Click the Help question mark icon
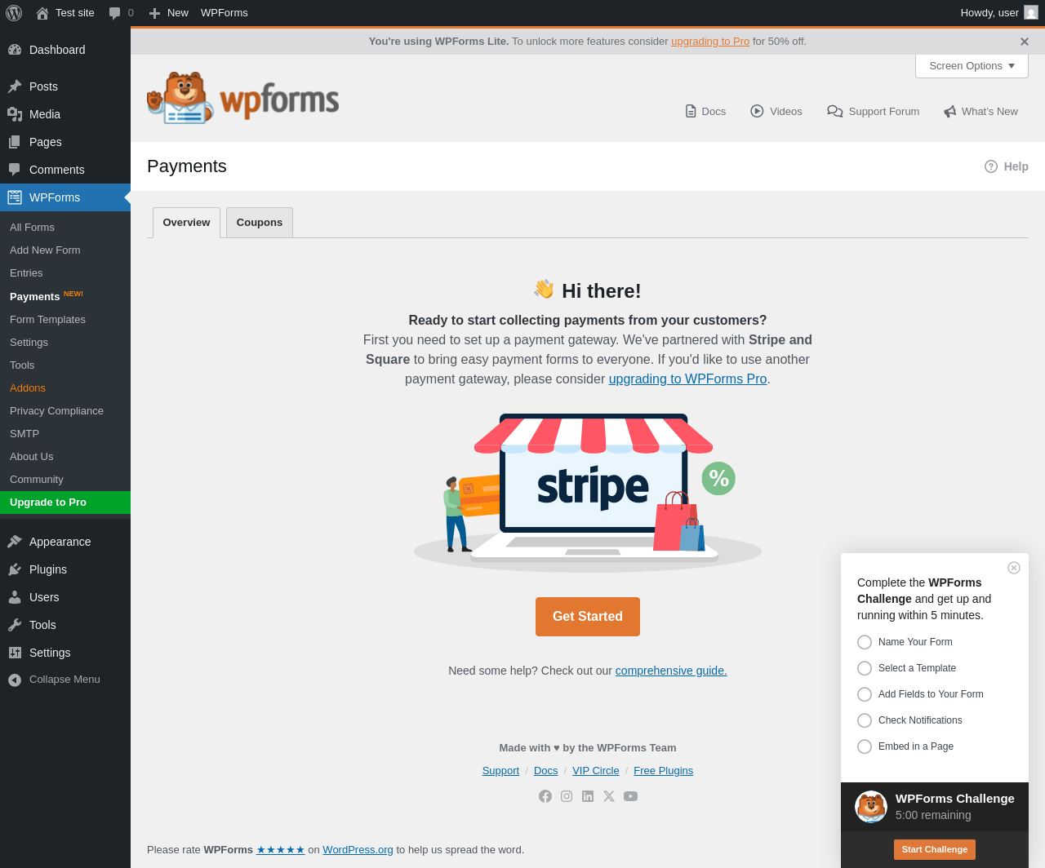 [991, 166]
